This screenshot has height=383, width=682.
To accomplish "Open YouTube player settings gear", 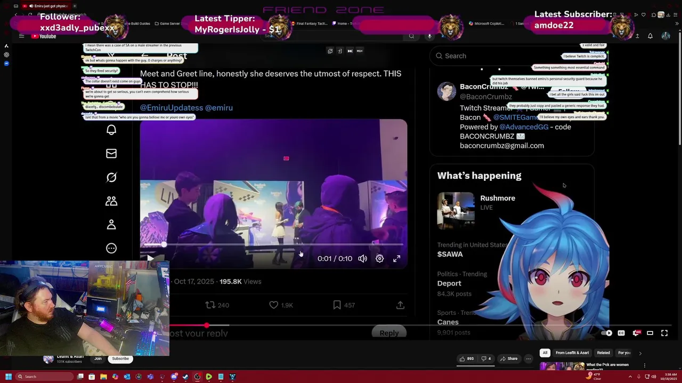I will [x=636, y=333].
